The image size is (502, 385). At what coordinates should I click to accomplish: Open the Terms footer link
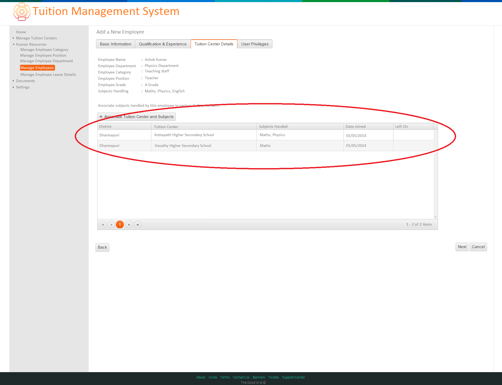(225, 377)
